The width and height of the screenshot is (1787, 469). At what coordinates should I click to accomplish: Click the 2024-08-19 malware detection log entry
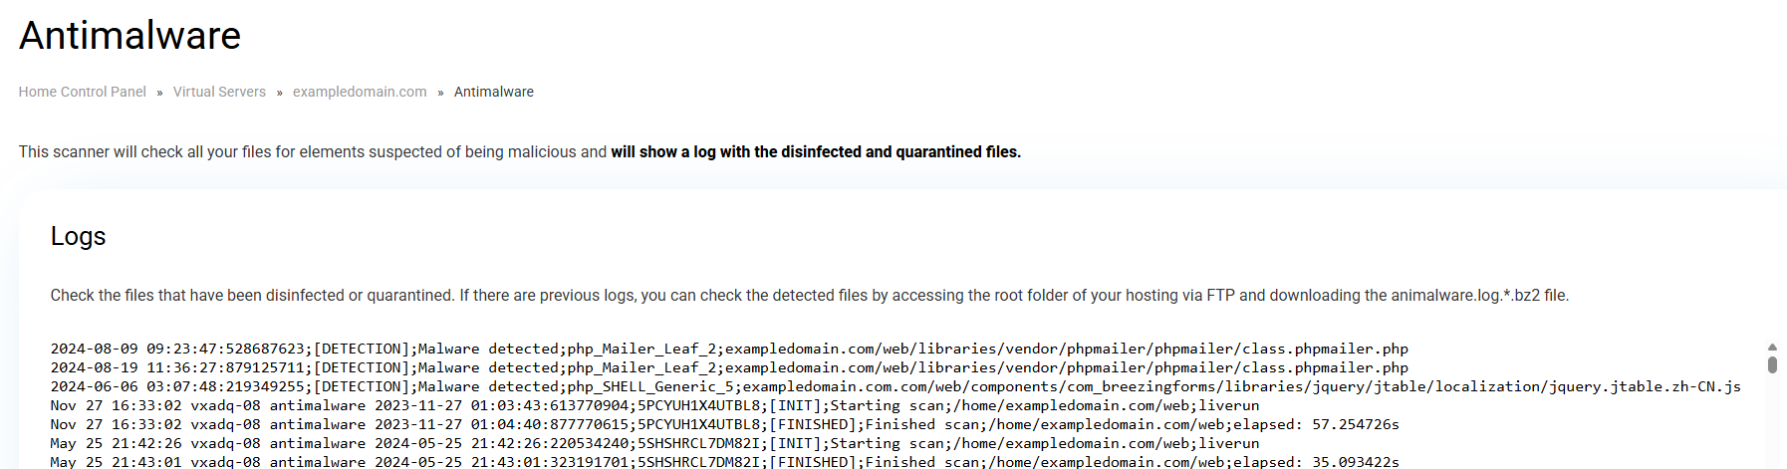click(729, 367)
